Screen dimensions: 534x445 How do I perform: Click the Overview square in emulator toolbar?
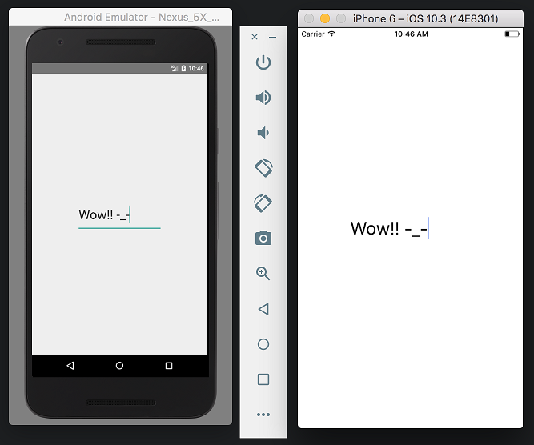263,379
